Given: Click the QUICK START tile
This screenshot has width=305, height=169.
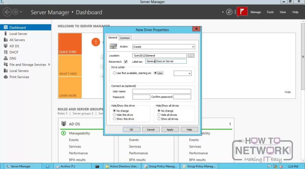Looking at the screenshot, I should [x=70, y=44].
